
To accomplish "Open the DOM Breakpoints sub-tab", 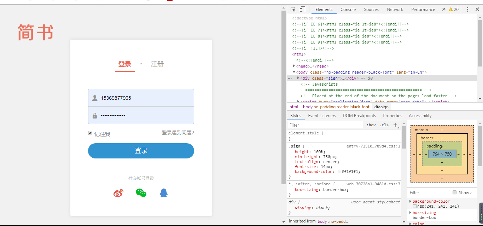I will tap(359, 116).
